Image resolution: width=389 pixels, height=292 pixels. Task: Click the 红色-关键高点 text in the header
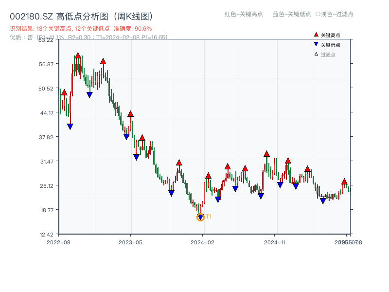click(x=244, y=14)
